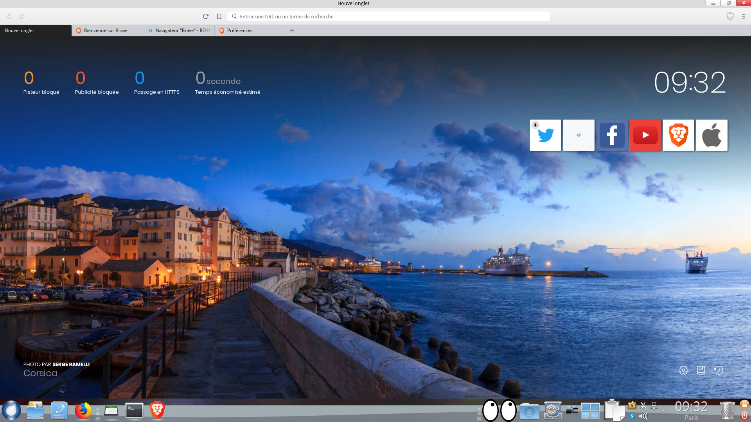Image resolution: width=751 pixels, height=422 pixels.
Task: Click the reload page icon
Action: pyautogui.click(x=206, y=16)
